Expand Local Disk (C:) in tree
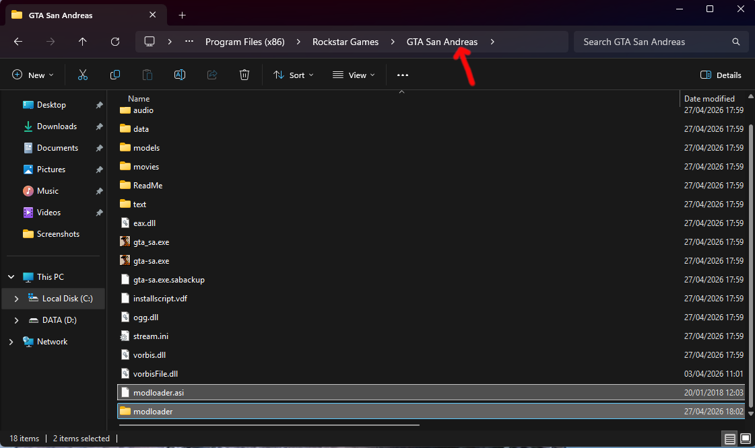The width and height of the screenshot is (755, 448). tap(16, 299)
